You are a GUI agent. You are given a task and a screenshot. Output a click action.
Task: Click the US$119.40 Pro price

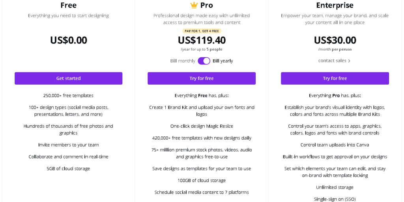click(202, 40)
